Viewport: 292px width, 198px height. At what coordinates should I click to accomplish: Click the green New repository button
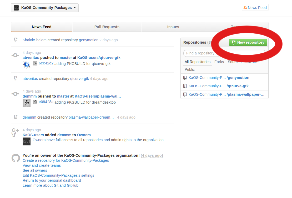(x=248, y=42)
